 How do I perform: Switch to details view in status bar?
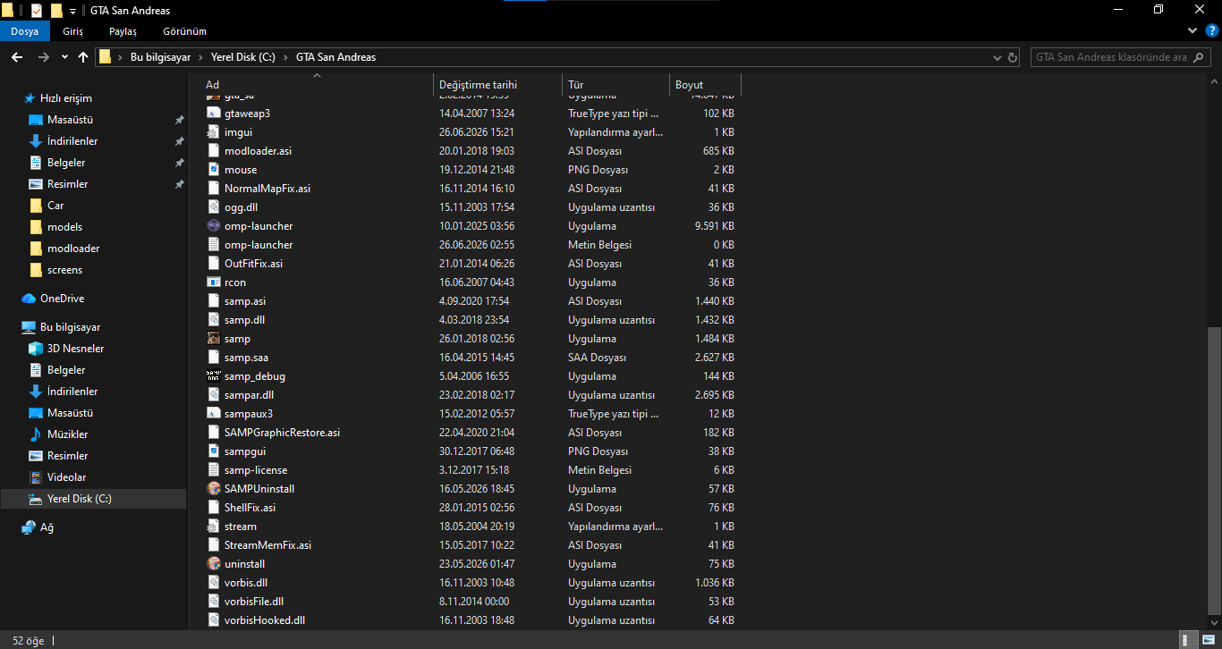click(x=1186, y=640)
